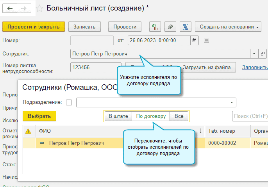Click the ФИО column header
268x187 pixels.
[120, 131]
